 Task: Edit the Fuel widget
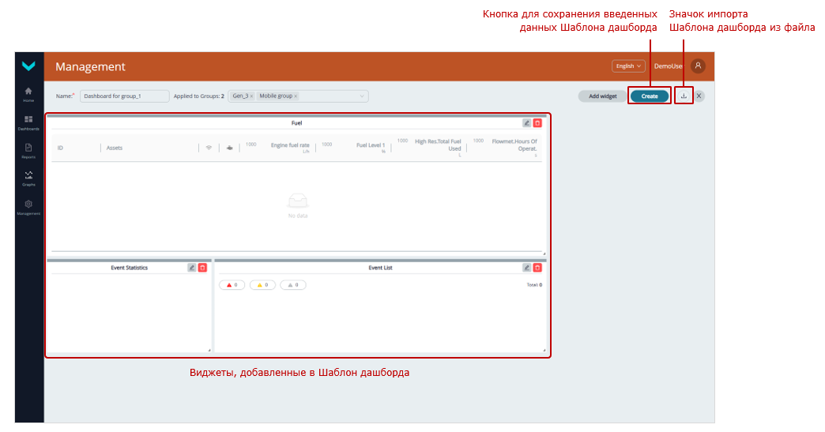(527, 123)
